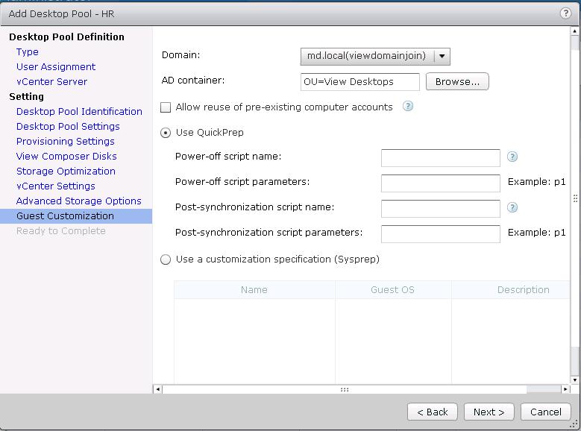
Task: Sort the table by the Guest OS column
Action: click(x=392, y=290)
